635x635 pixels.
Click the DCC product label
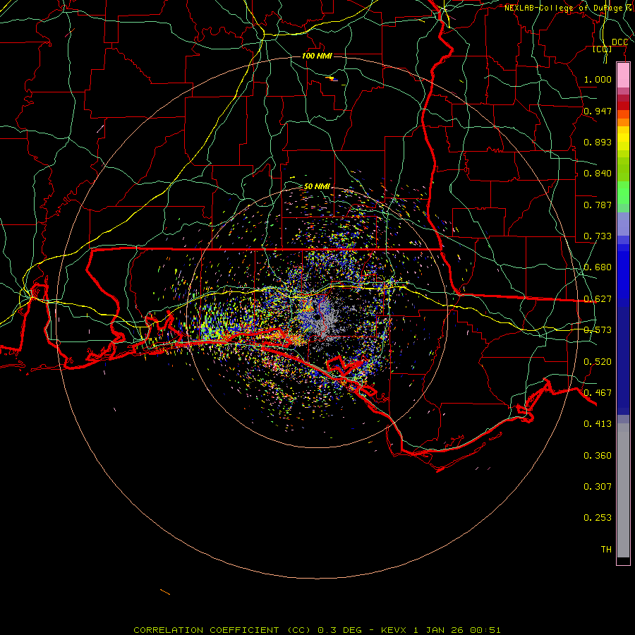tap(619, 42)
